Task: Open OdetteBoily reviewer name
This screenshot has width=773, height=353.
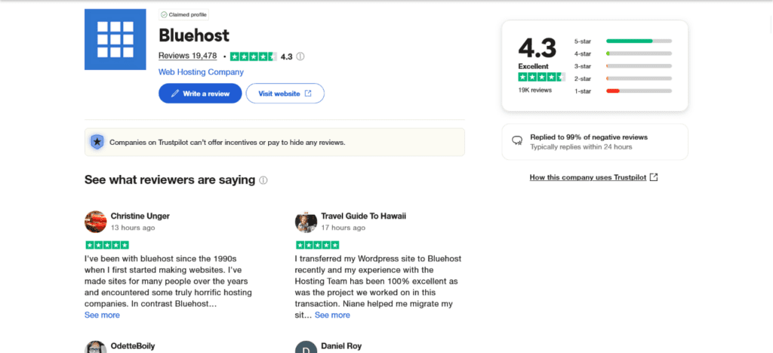Action: click(x=133, y=346)
